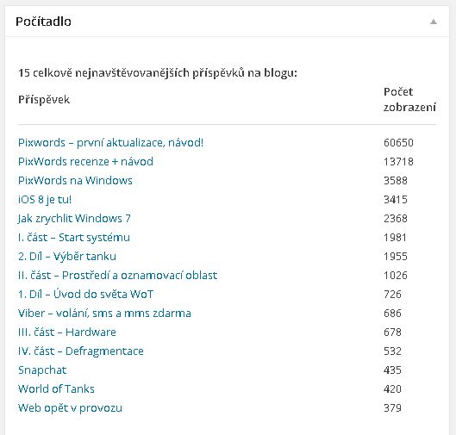This screenshot has width=456, height=435.
Task: Open "2. Díl – Výběr tanku" link
Action: coord(67,257)
